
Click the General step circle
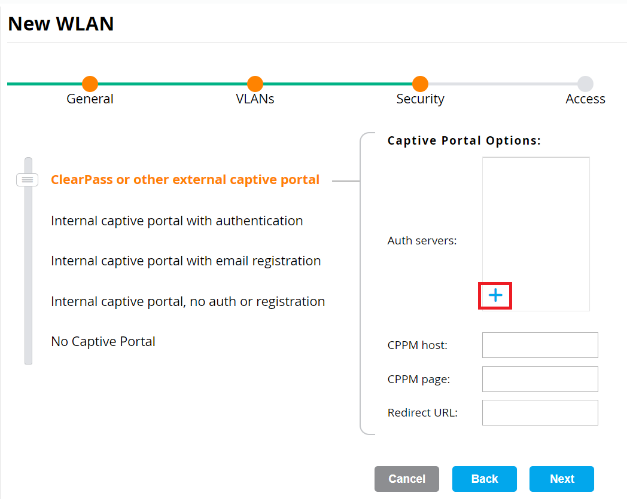(90, 84)
